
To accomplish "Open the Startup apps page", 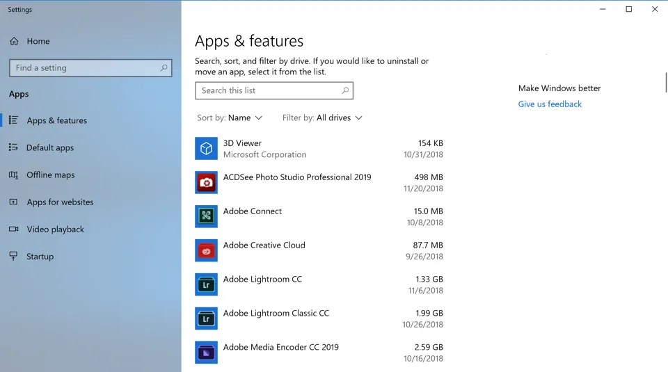I will (x=40, y=256).
